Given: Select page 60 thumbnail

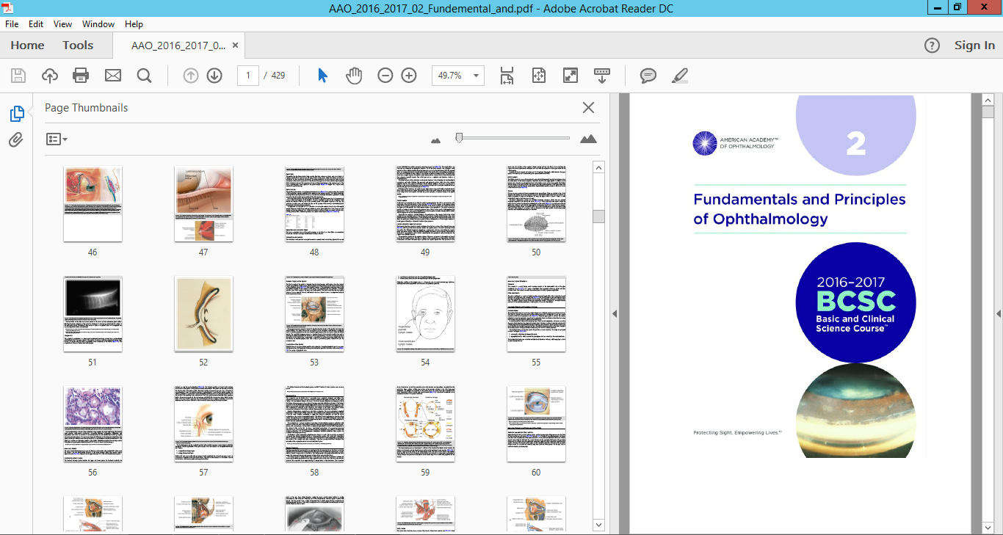Looking at the screenshot, I should [536, 424].
